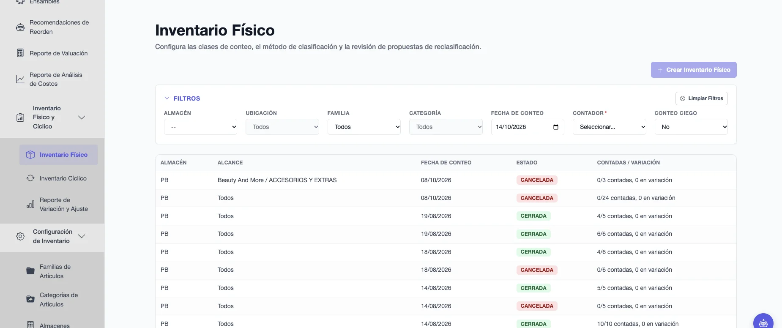This screenshot has height=328, width=782.
Task: Click the Alcance column header
Action: pos(230,163)
